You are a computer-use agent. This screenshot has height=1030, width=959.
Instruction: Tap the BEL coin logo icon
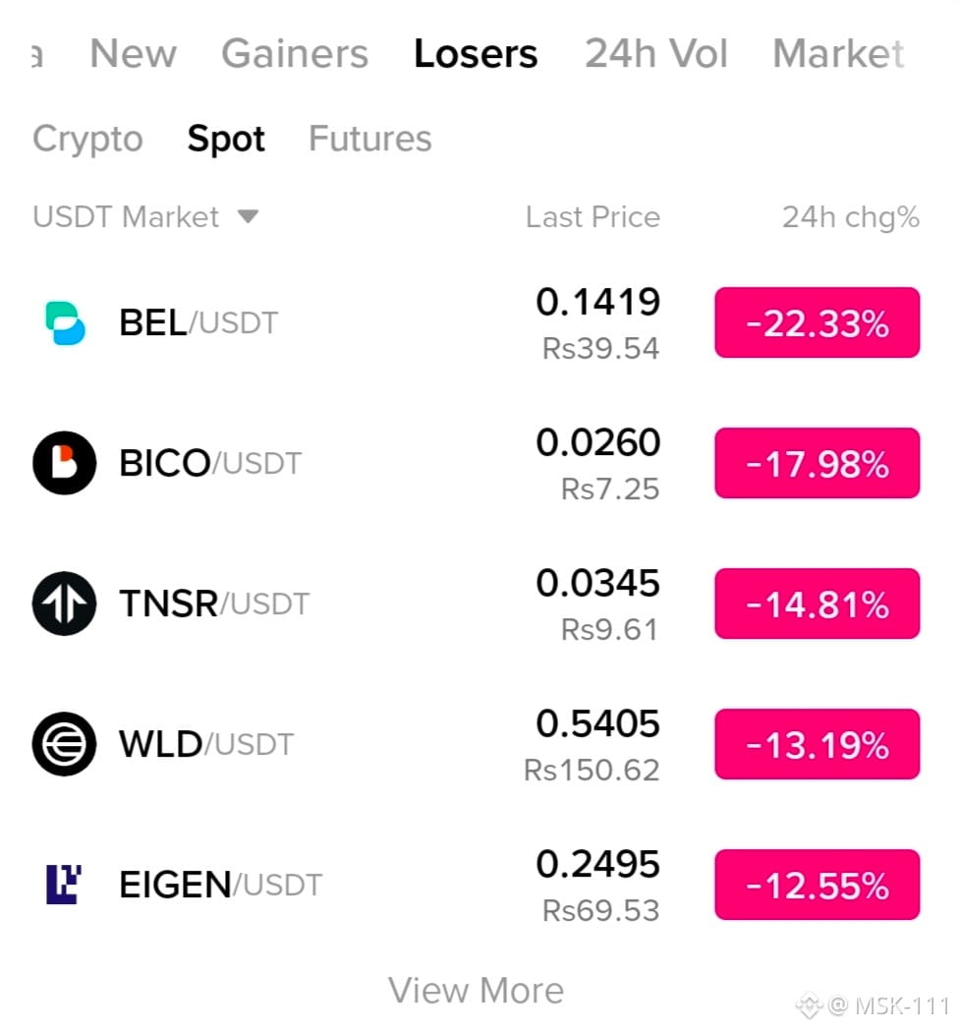(65, 322)
